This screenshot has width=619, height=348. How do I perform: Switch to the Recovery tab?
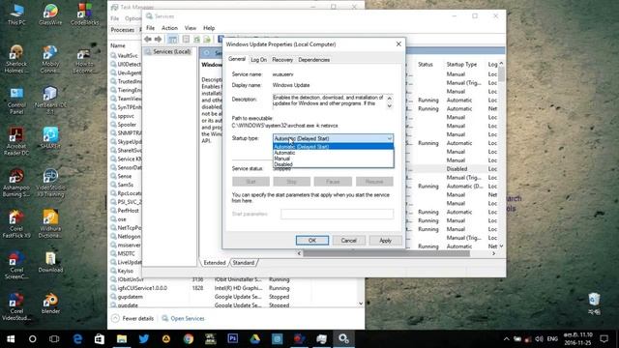pos(282,60)
